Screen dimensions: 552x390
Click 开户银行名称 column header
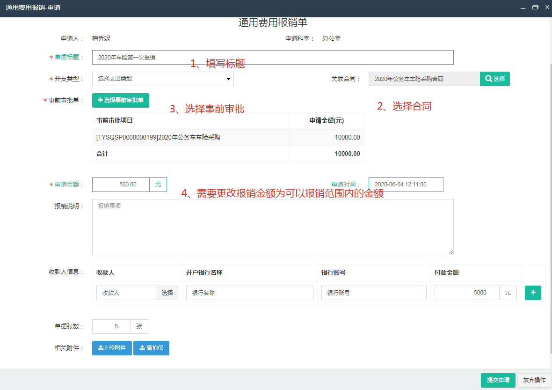tap(204, 272)
